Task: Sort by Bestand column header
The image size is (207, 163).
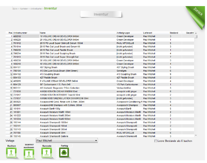Action: click(x=176, y=33)
